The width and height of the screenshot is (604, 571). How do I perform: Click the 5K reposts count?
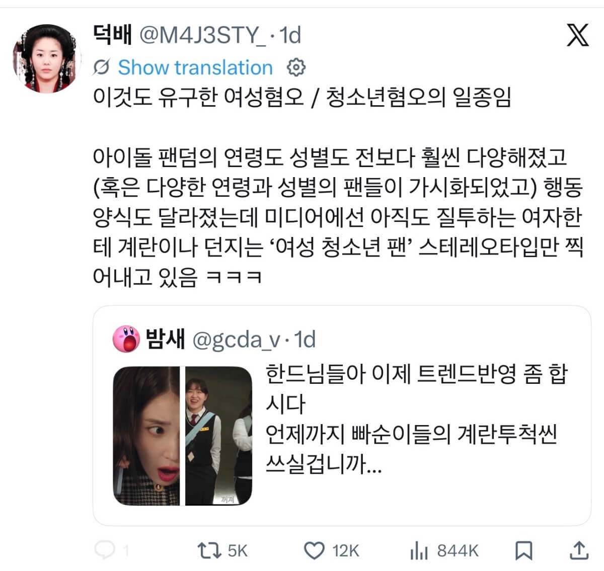(x=238, y=551)
